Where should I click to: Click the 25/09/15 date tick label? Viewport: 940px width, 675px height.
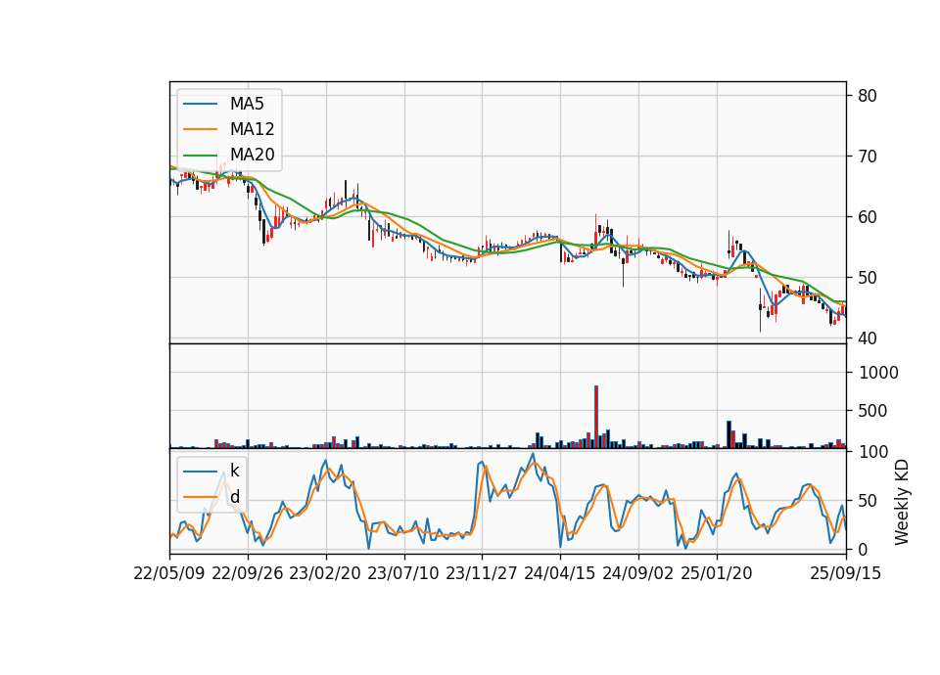pos(846,573)
